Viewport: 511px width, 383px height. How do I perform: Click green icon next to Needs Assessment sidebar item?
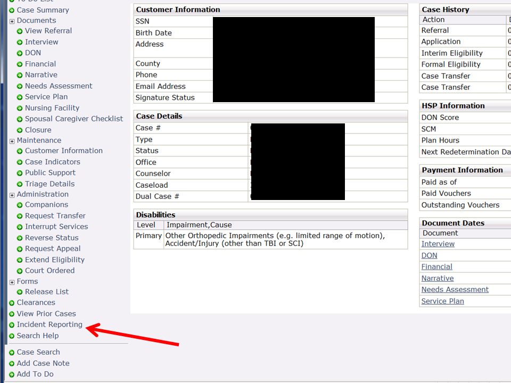click(x=20, y=86)
